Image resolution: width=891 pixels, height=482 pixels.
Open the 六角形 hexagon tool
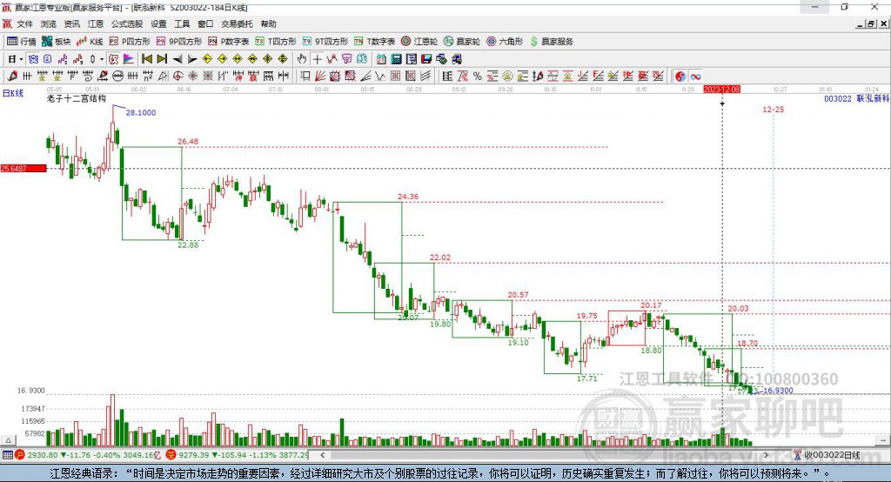[505, 42]
